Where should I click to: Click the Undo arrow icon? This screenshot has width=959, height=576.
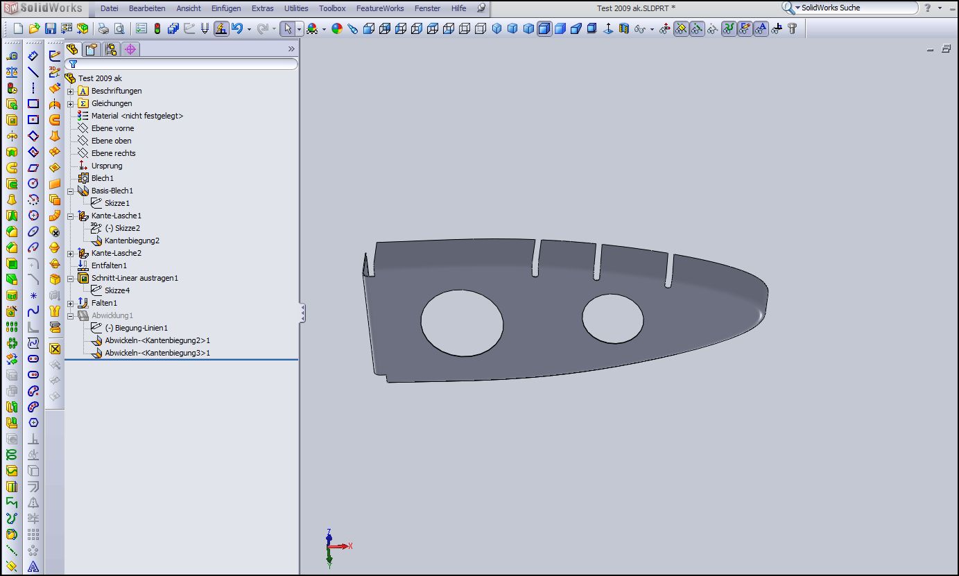[x=237, y=28]
